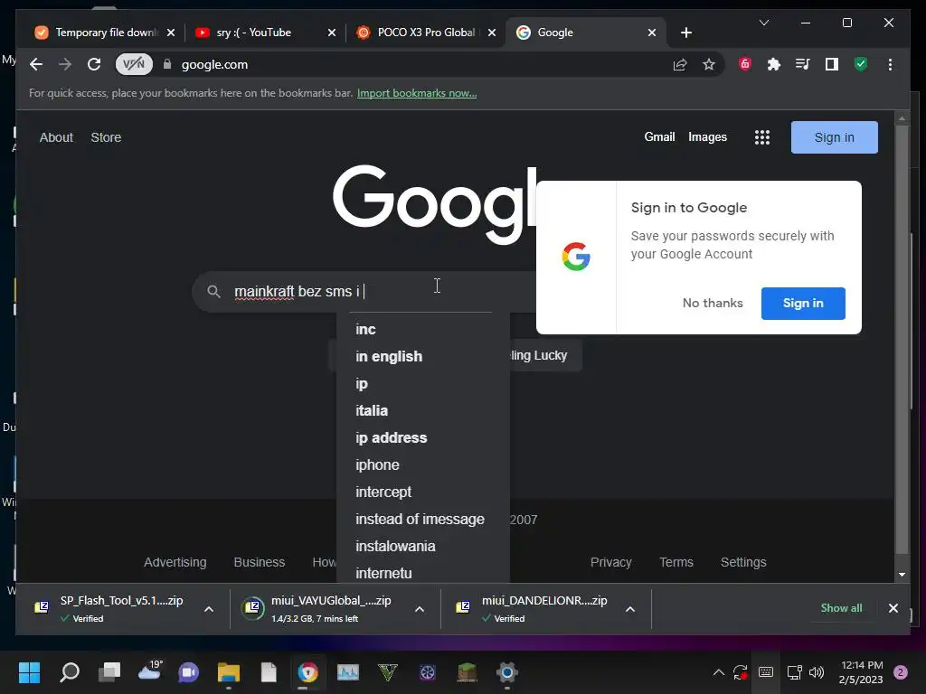926x694 pixels.
Task: Toggle the VPN badge in address bar
Action: pyautogui.click(x=134, y=64)
